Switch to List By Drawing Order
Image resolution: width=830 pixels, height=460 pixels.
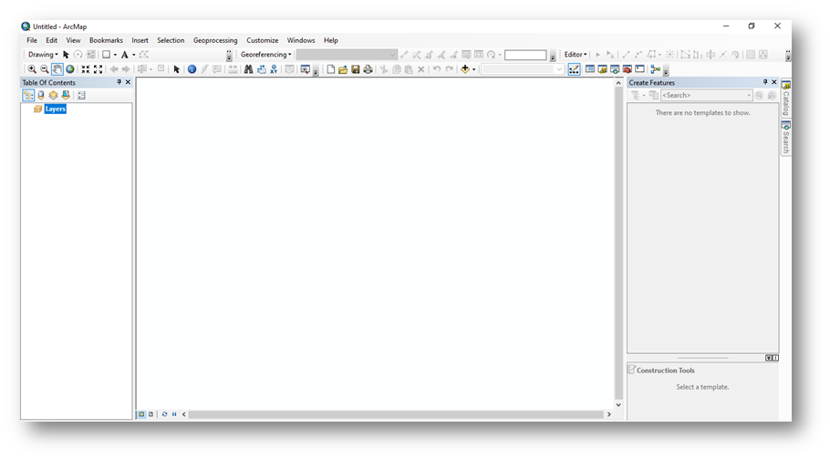[28, 96]
